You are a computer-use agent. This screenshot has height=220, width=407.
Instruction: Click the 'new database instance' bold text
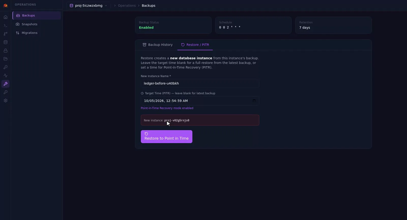(x=191, y=58)
